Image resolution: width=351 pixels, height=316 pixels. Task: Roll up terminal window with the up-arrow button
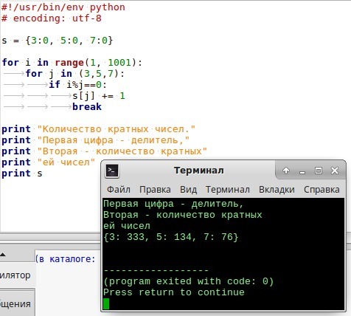pos(286,171)
